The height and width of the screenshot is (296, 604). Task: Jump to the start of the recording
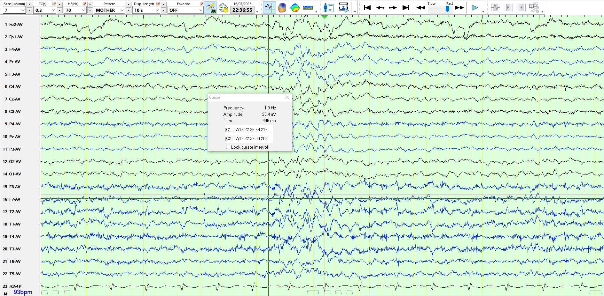click(x=367, y=8)
